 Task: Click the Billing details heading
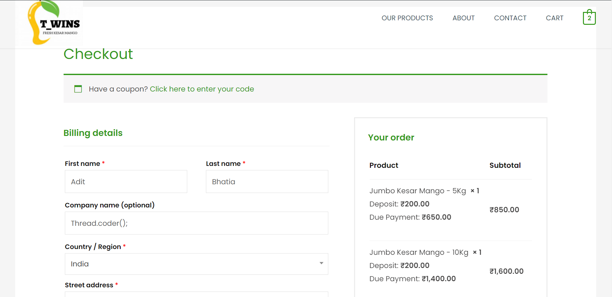pos(93,133)
